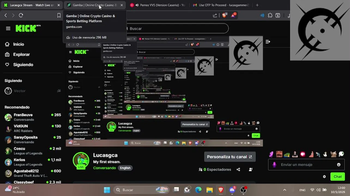
Task: Close the Lucasgca Stream tab
Action: tap(58, 5)
